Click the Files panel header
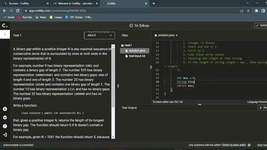The image size is (267, 150). 125,35
